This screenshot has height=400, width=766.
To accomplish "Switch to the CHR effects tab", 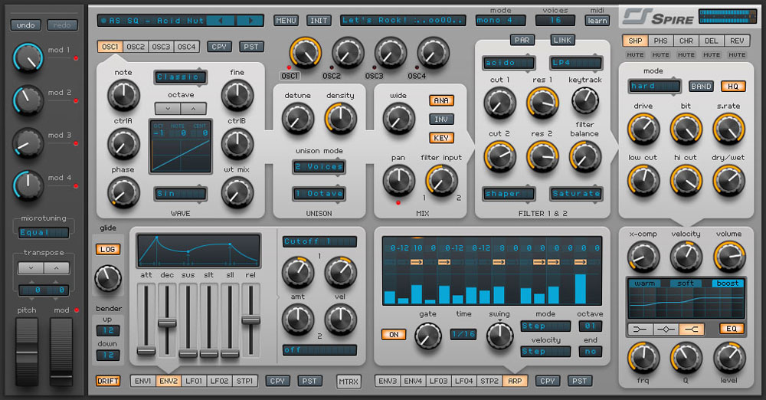I will tap(686, 41).
